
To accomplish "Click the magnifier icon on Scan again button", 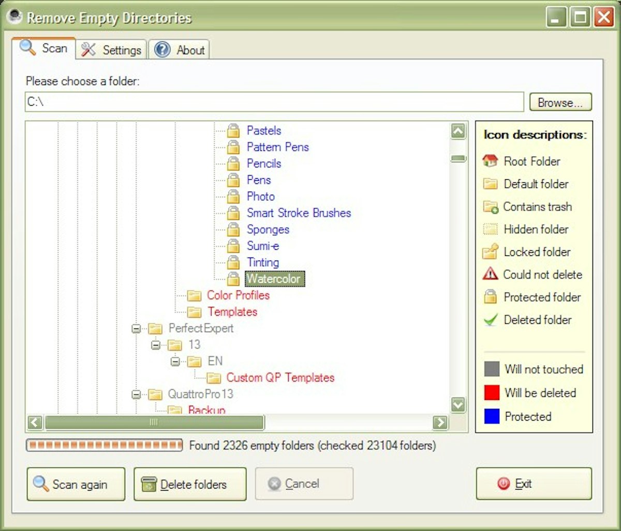I will 40,484.
